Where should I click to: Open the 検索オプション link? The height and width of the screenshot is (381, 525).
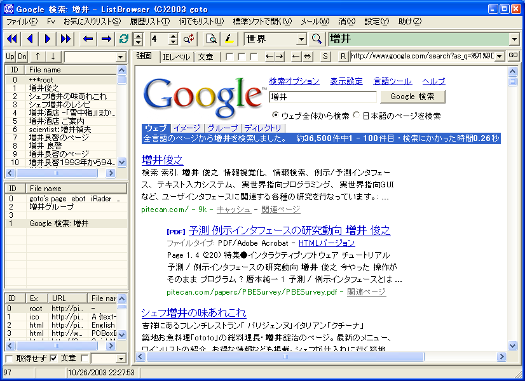294,81
